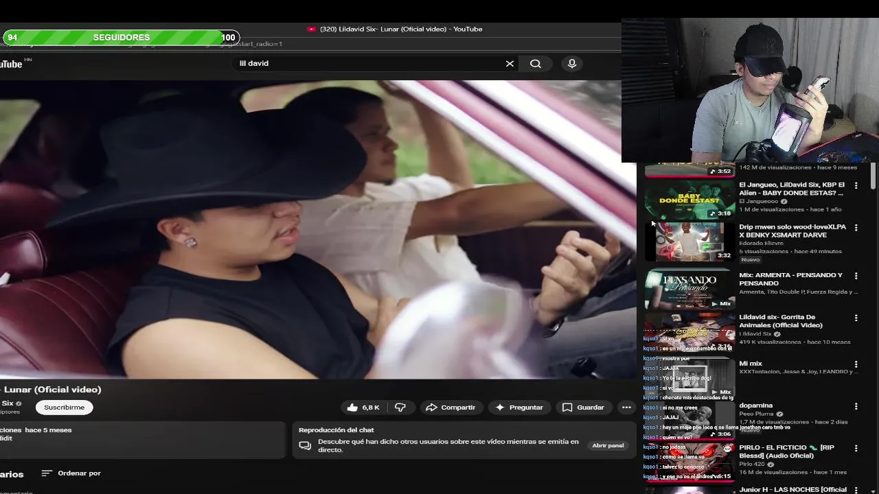Open Compartir share dialog
This screenshot has height=494, width=879.
(450, 408)
